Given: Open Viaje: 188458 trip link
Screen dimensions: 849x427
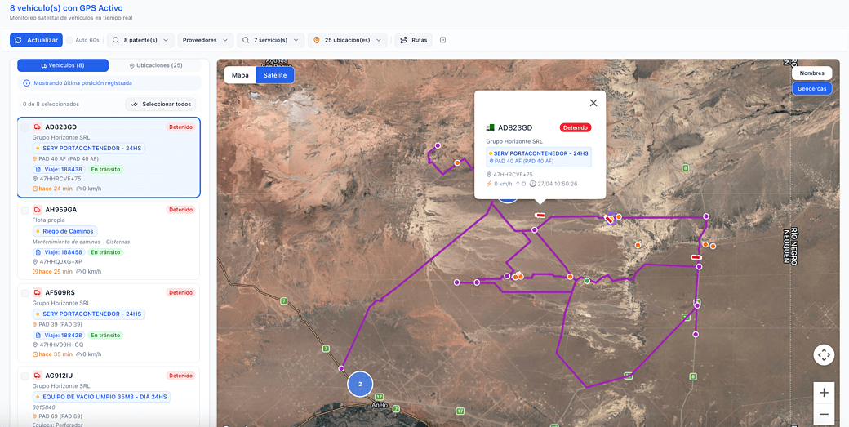Looking at the screenshot, I should (x=59, y=252).
